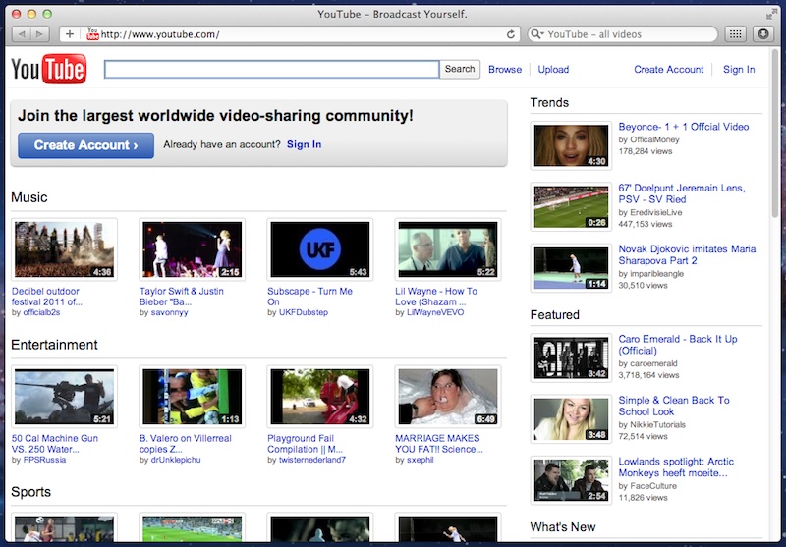Enter full screen using top-right arrows icon
The image size is (786, 547).
click(769, 14)
